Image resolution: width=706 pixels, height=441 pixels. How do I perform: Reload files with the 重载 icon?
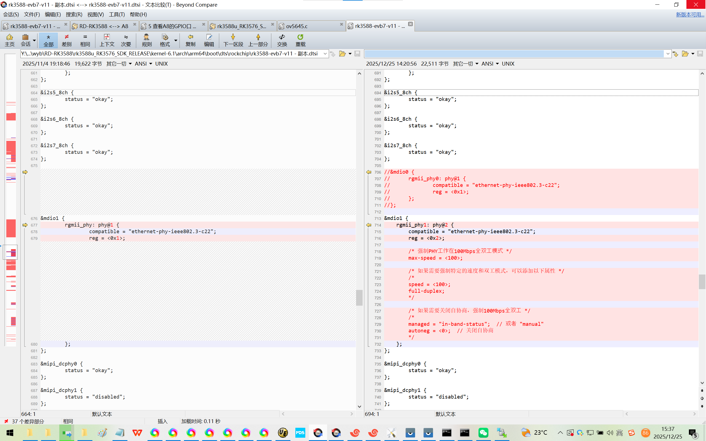(300, 40)
